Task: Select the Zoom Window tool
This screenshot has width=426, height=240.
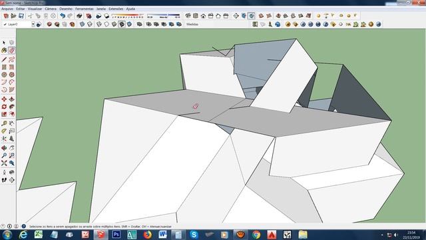Action: coord(12,155)
